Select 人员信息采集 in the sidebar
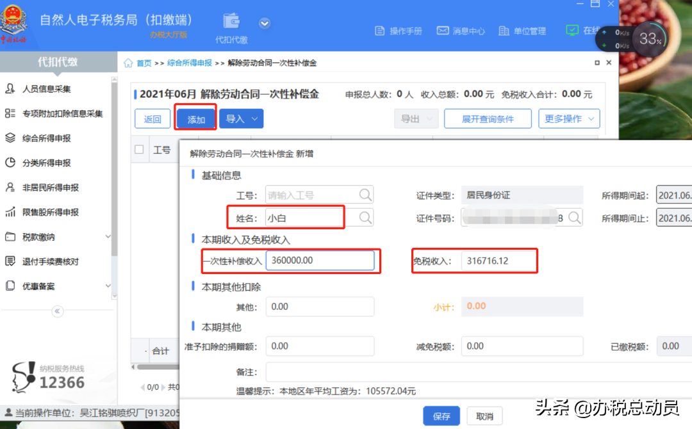The width and height of the screenshot is (692, 429). point(49,89)
